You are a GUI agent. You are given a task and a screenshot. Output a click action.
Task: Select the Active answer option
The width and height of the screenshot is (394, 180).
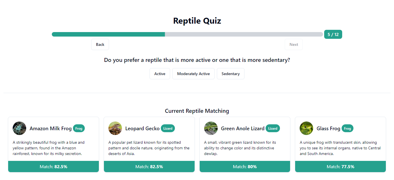160,73
